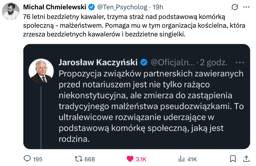Click the repost arrows icon
Image resolution: width=256 pixels, height=166 pixels.
pyautogui.click(x=79, y=159)
